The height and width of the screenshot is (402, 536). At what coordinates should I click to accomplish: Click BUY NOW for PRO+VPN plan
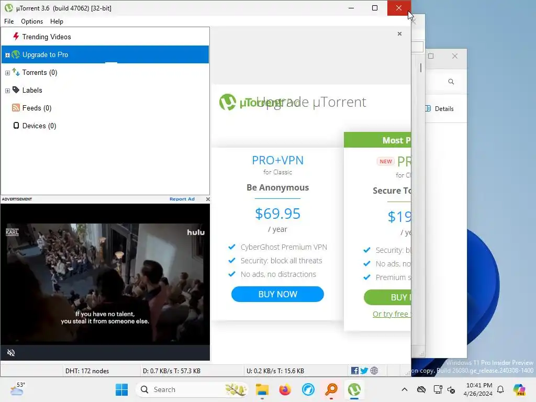(x=277, y=294)
